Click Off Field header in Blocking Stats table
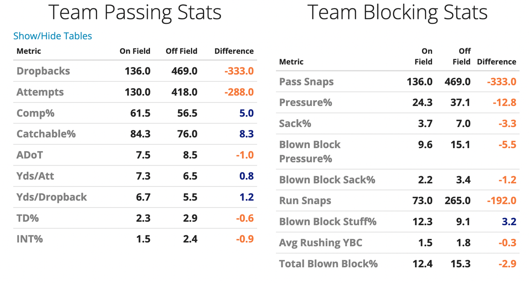This screenshot has width=529, height=283. [461, 57]
